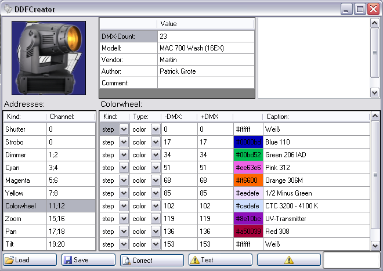Viewport: 383px width, 271px height.
Task: Click the magnifier icon on Correct button
Action: click(x=126, y=260)
